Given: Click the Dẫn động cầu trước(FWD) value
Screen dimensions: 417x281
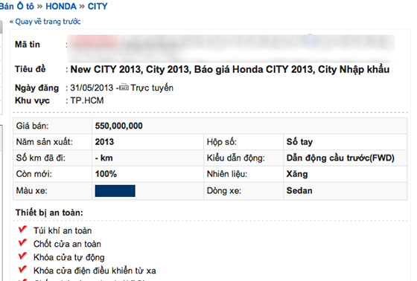Looking at the screenshot, I should pyautogui.click(x=340, y=158).
